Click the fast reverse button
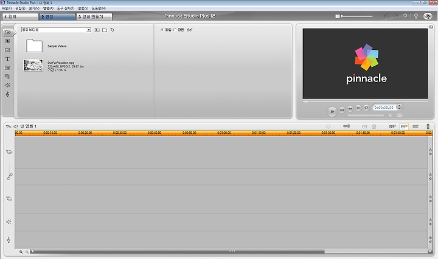This screenshot has height=259, width=438. click(350, 109)
